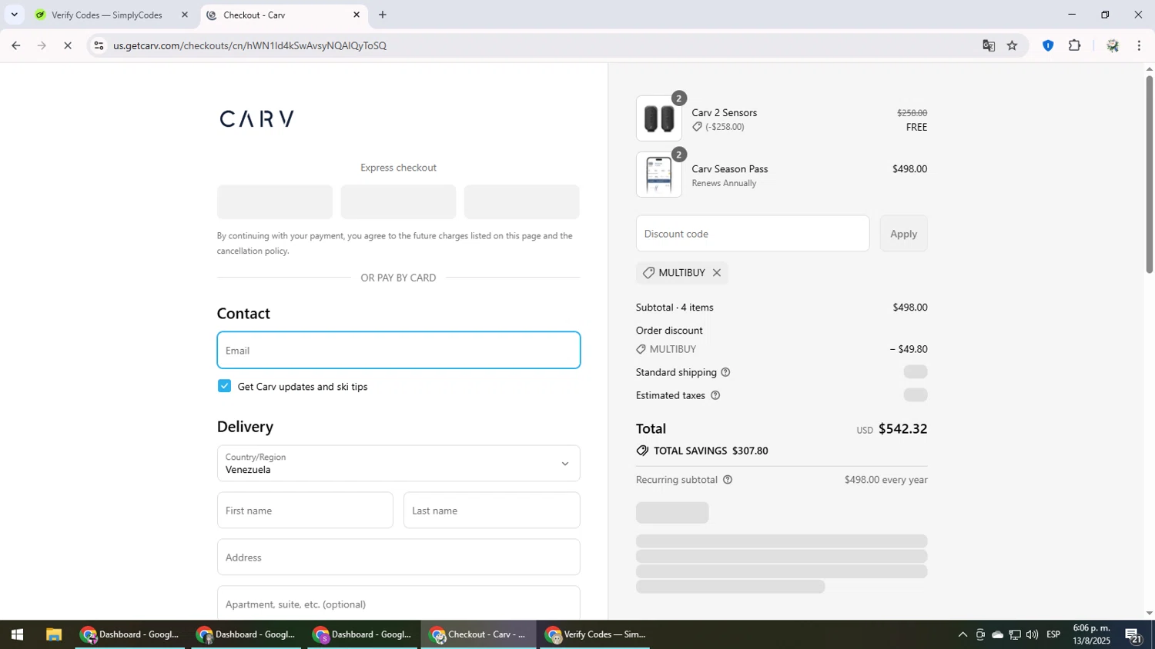1155x649 pixels.
Task: Open the Chrome three-dot menu
Action: coord(1140,45)
